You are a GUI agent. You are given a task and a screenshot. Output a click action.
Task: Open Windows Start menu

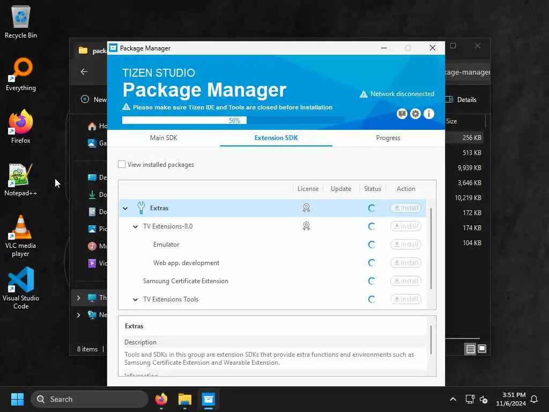tap(17, 399)
